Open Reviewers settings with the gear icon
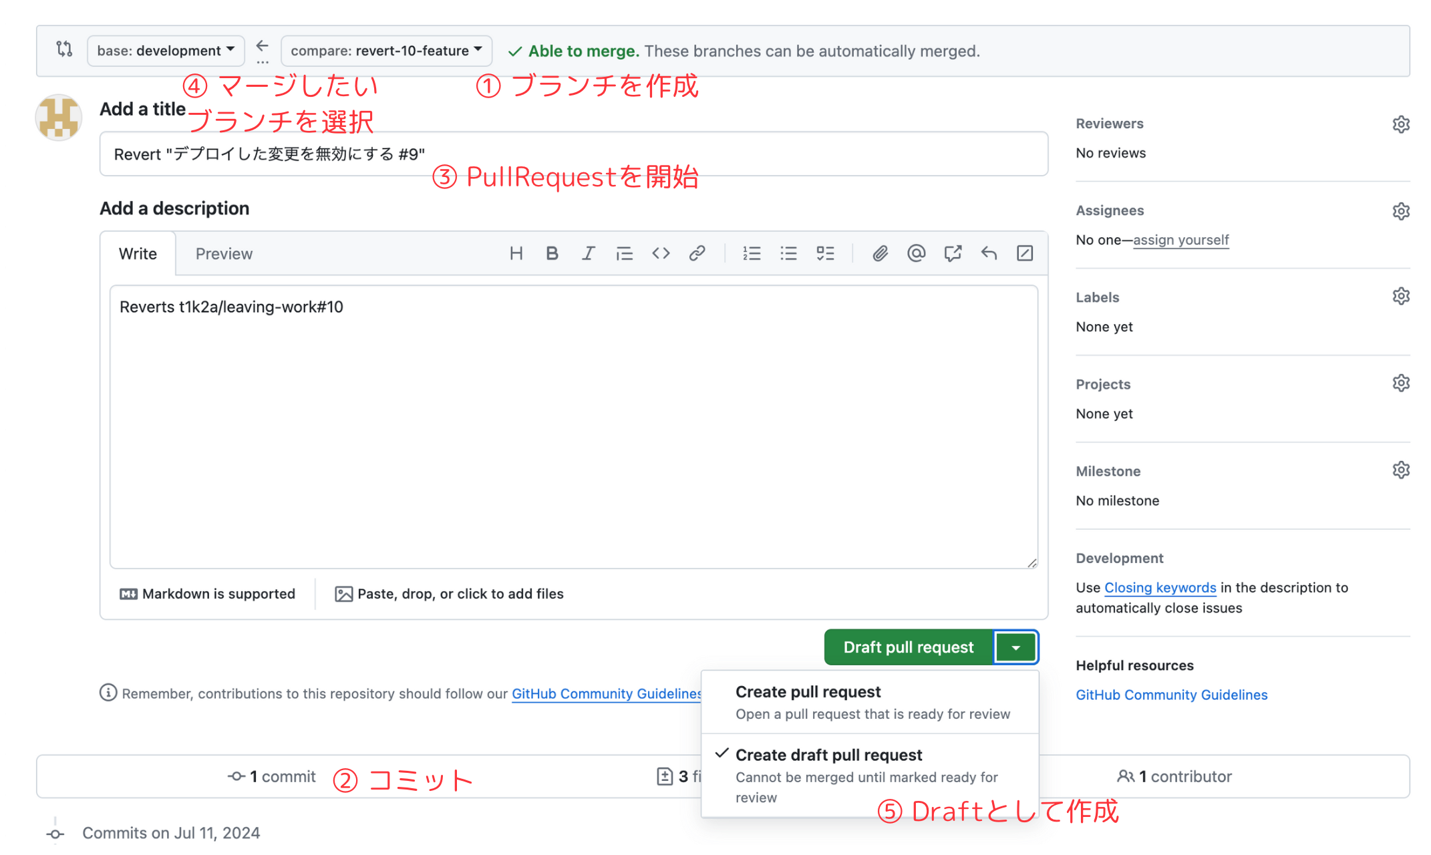 pos(1401,124)
